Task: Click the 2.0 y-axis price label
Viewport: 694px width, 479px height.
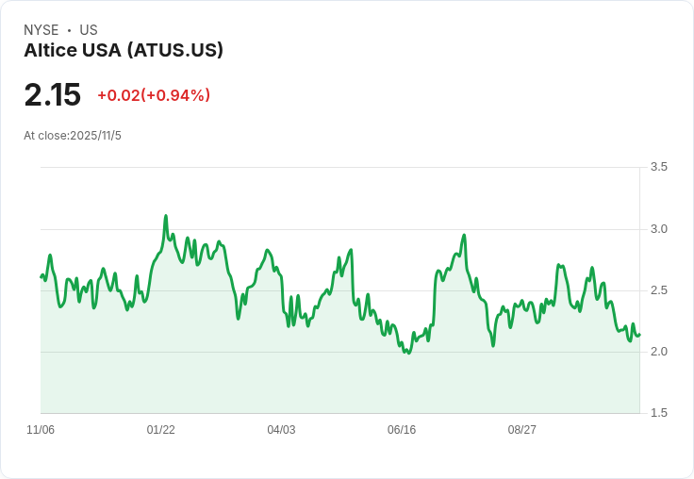Action: pos(658,352)
